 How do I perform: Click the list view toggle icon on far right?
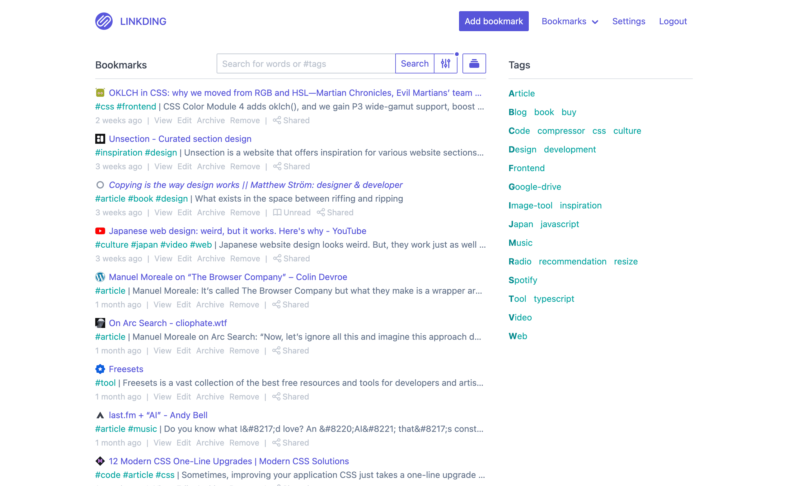474,63
